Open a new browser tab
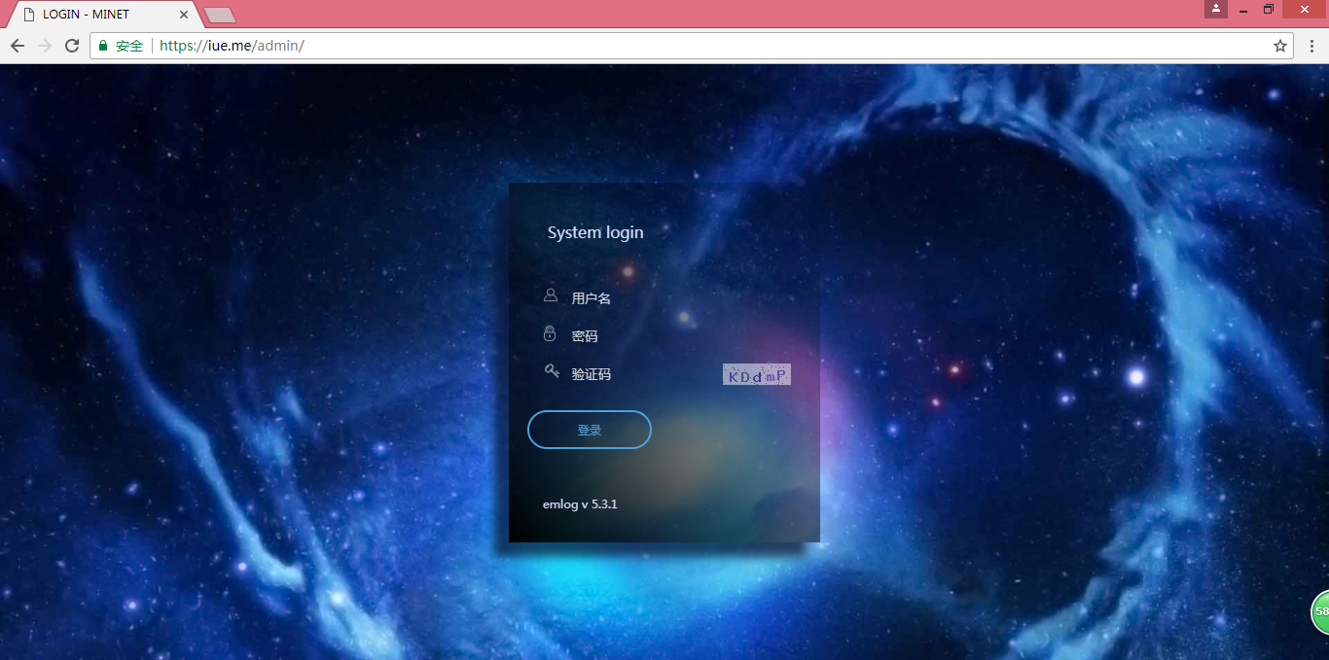 coord(220,15)
